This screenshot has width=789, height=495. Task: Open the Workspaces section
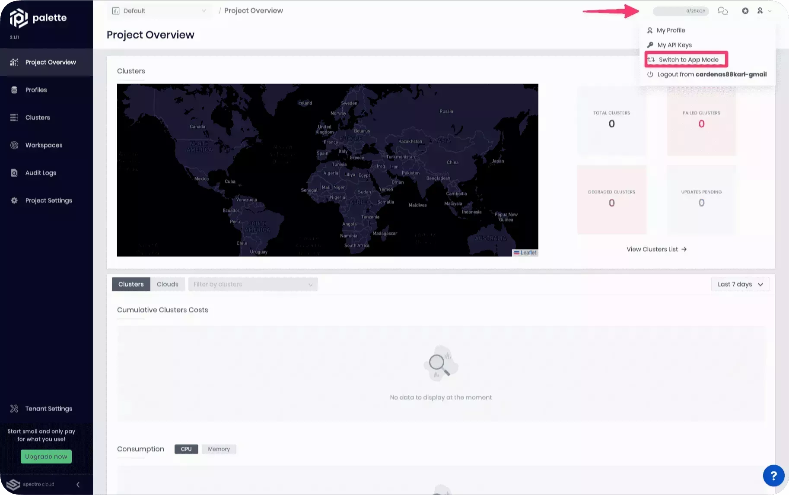[x=43, y=145]
